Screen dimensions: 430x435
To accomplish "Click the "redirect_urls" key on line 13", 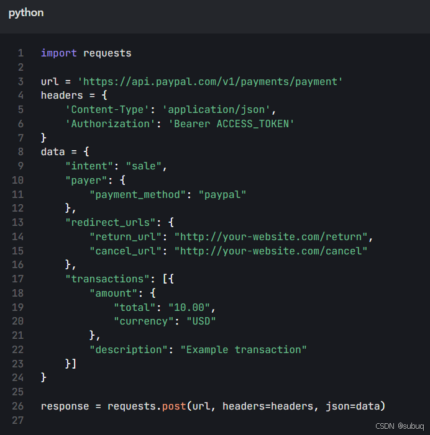I will coord(110,223).
